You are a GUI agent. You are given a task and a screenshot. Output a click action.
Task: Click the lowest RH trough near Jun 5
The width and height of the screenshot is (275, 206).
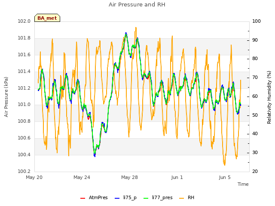[225, 165]
